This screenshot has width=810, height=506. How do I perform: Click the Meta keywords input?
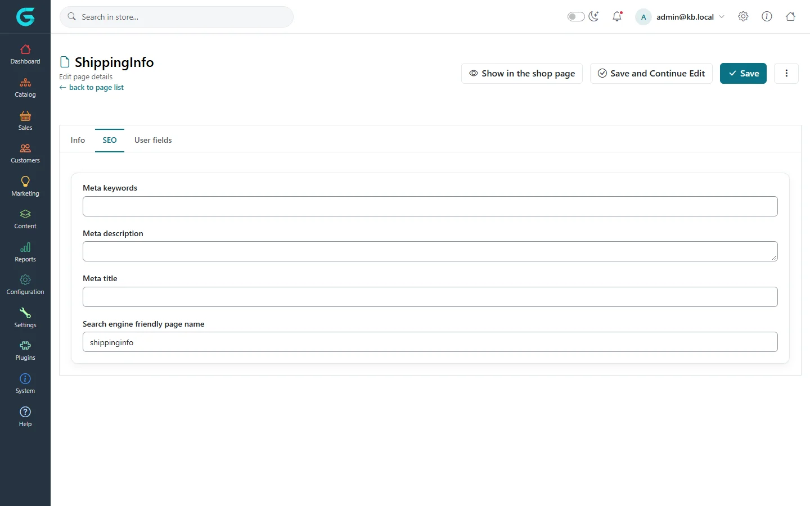430,206
